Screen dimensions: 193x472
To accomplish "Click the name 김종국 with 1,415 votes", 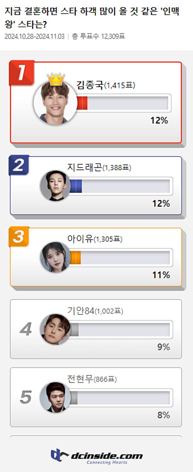I will tap(90, 85).
